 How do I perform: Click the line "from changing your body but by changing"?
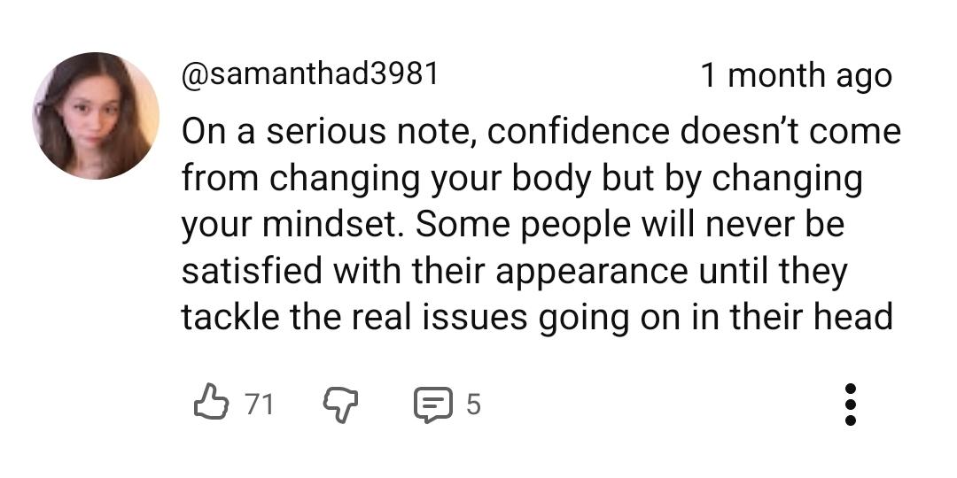pyautogui.click(x=521, y=178)
